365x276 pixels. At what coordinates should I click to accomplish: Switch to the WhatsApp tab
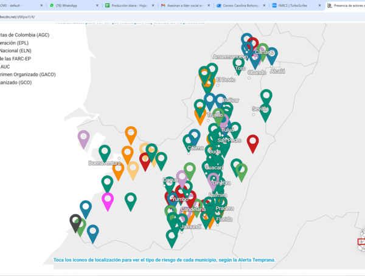[66, 5]
